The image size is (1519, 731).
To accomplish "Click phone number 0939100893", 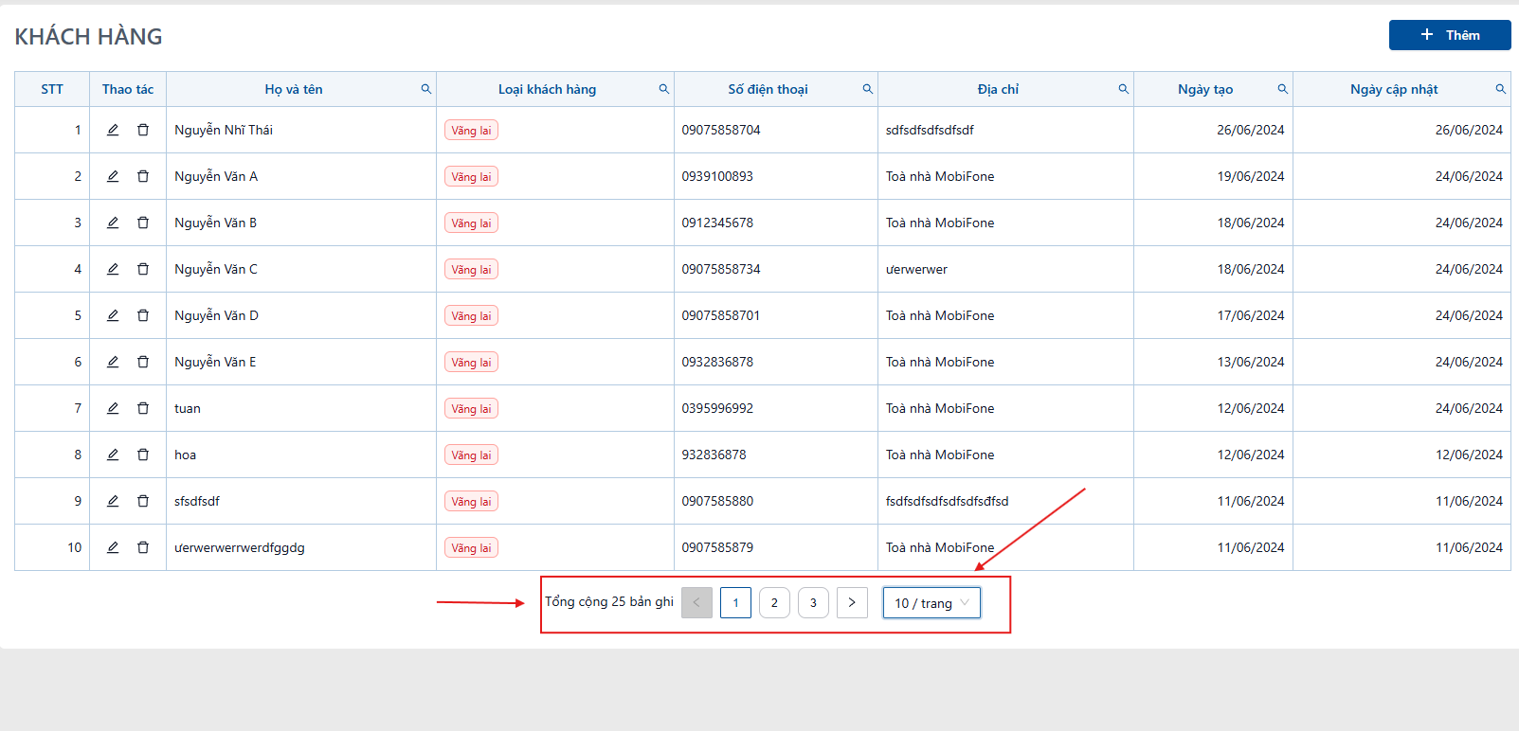I will pyautogui.click(x=717, y=176).
